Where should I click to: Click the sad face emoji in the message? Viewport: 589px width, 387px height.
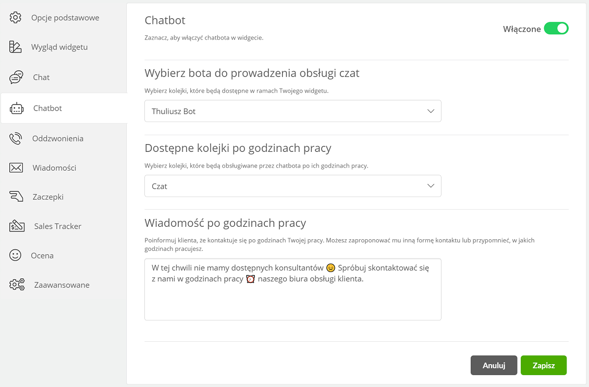tap(330, 268)
